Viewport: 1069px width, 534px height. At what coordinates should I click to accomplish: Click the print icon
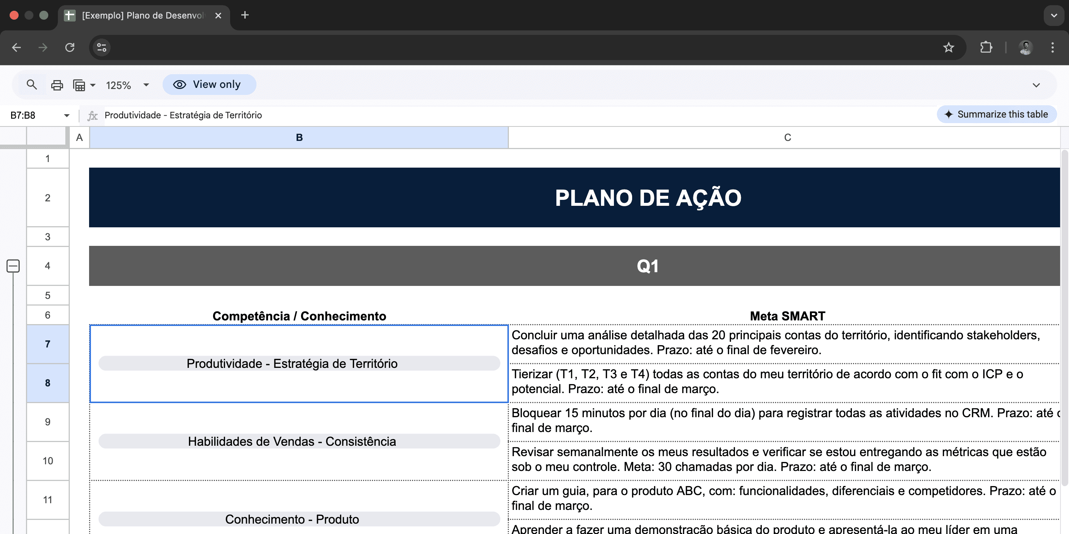57,85
